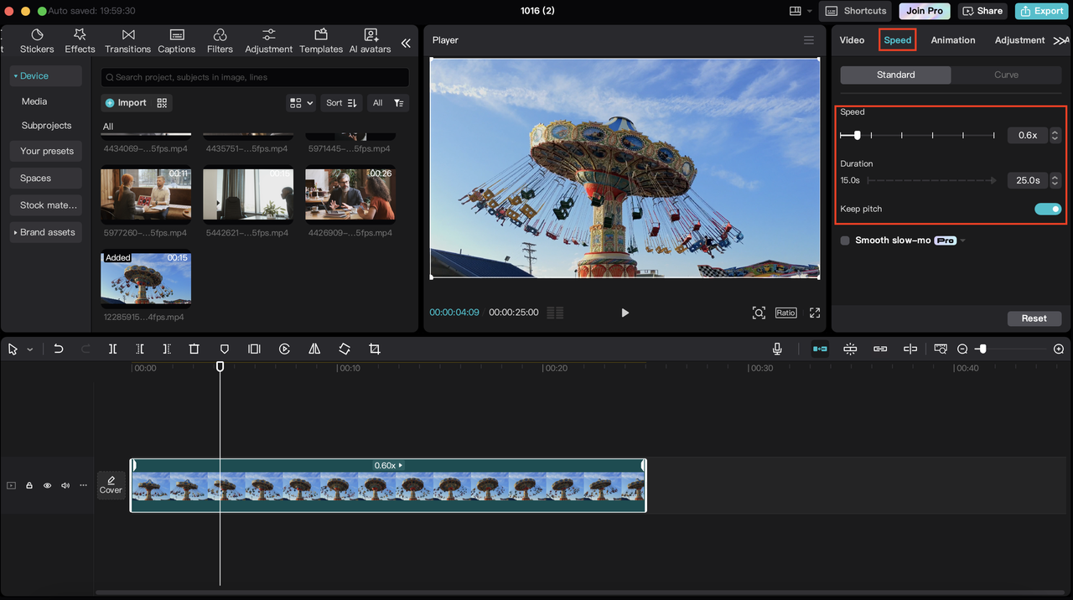Viewport: 1073px width, 600px height.
Task: Click the preview axis icon near zoom controls
Action: pos(941,349)
